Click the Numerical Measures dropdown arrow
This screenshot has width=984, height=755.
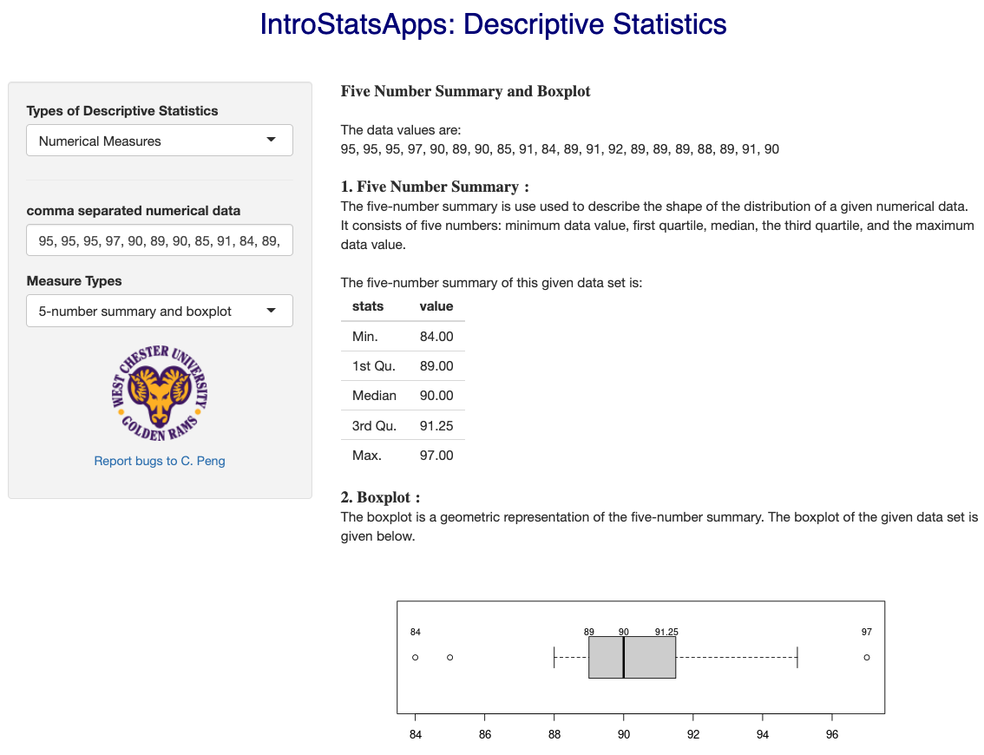[271, 141]
